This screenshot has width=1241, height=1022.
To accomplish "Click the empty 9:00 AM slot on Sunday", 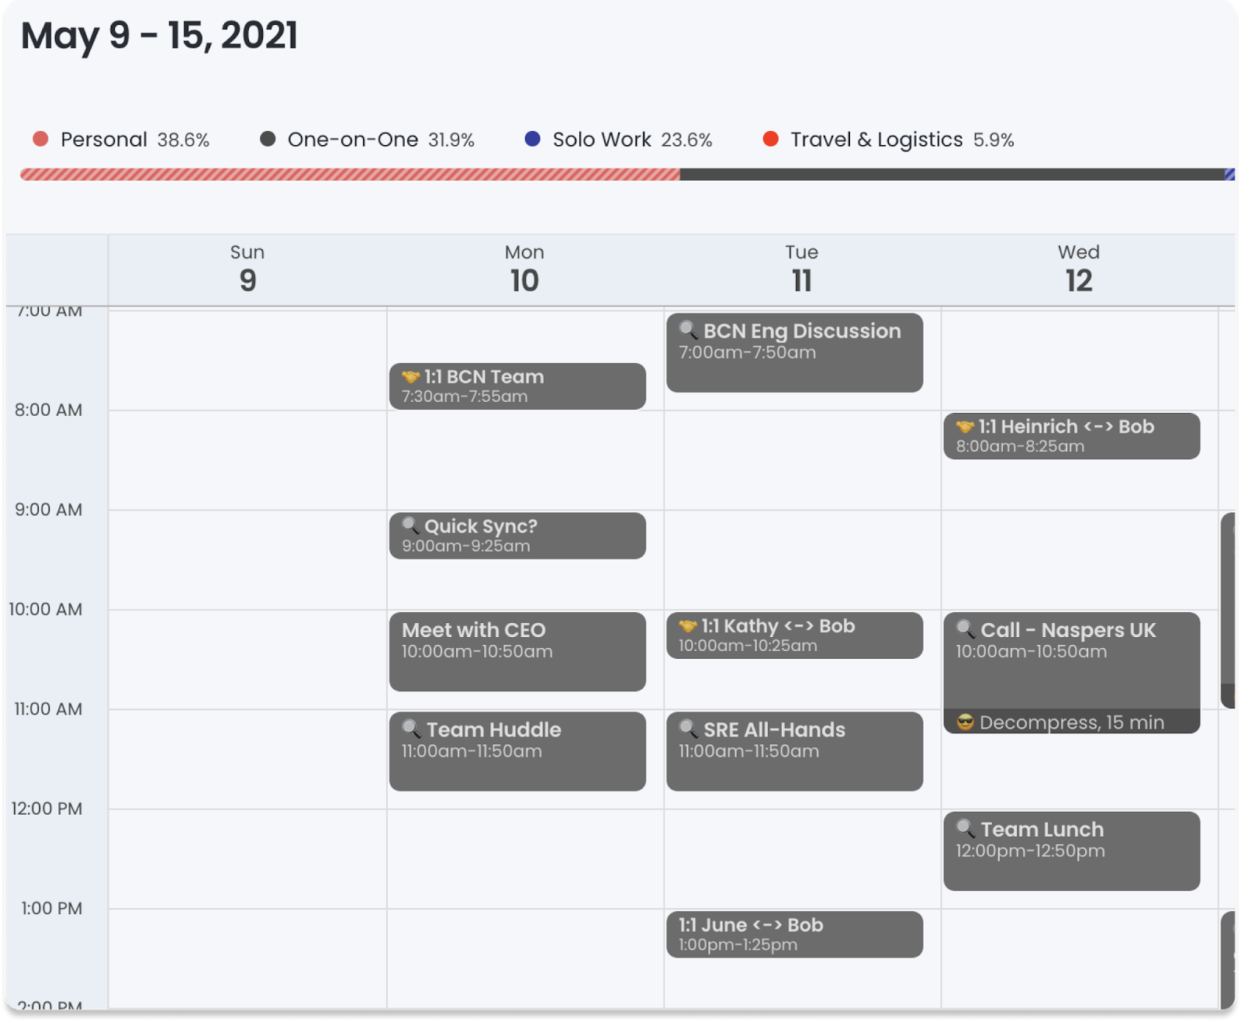I will [247, 560].
